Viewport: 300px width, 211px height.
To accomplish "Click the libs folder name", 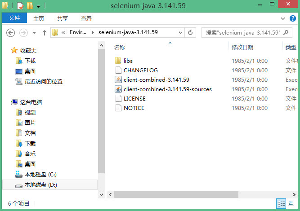I will [128, 61].
